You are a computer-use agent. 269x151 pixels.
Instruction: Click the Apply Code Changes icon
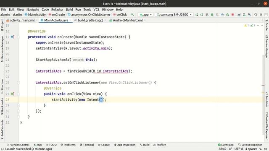click(207, 15)
